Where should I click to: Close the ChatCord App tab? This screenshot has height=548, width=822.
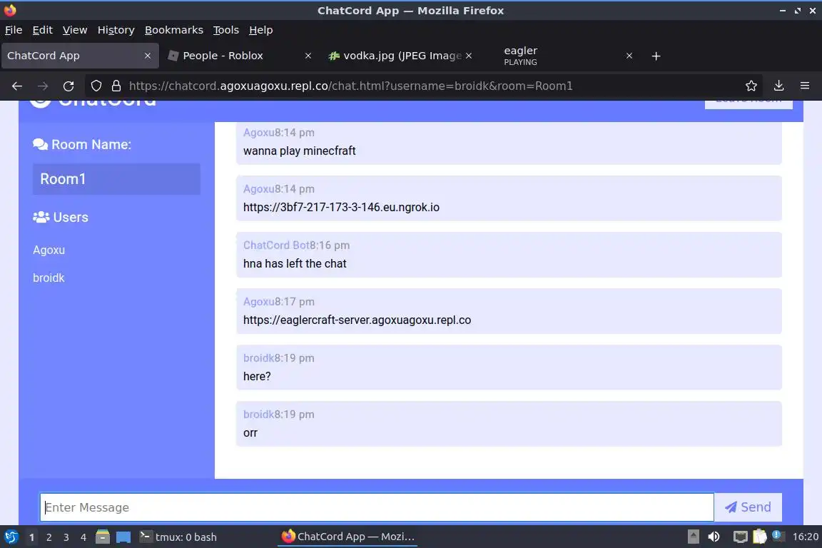click(x=147, y=56)
